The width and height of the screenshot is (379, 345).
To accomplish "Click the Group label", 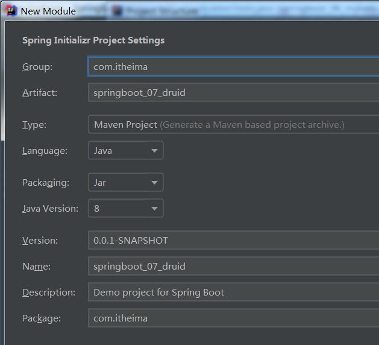I will [x=37, y=67].
